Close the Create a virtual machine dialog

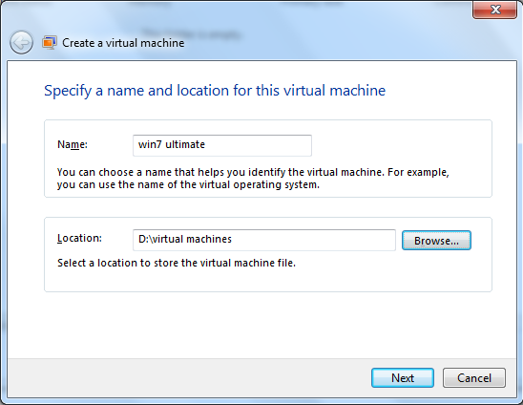coord(494,10)
